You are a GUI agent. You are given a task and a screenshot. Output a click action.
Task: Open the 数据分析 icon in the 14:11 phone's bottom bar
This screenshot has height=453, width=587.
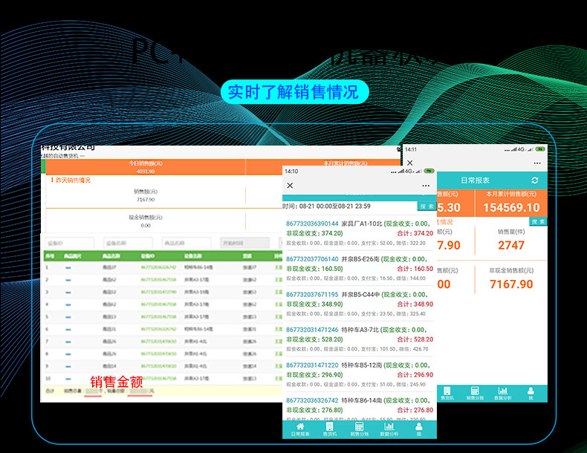coord(502,393)
